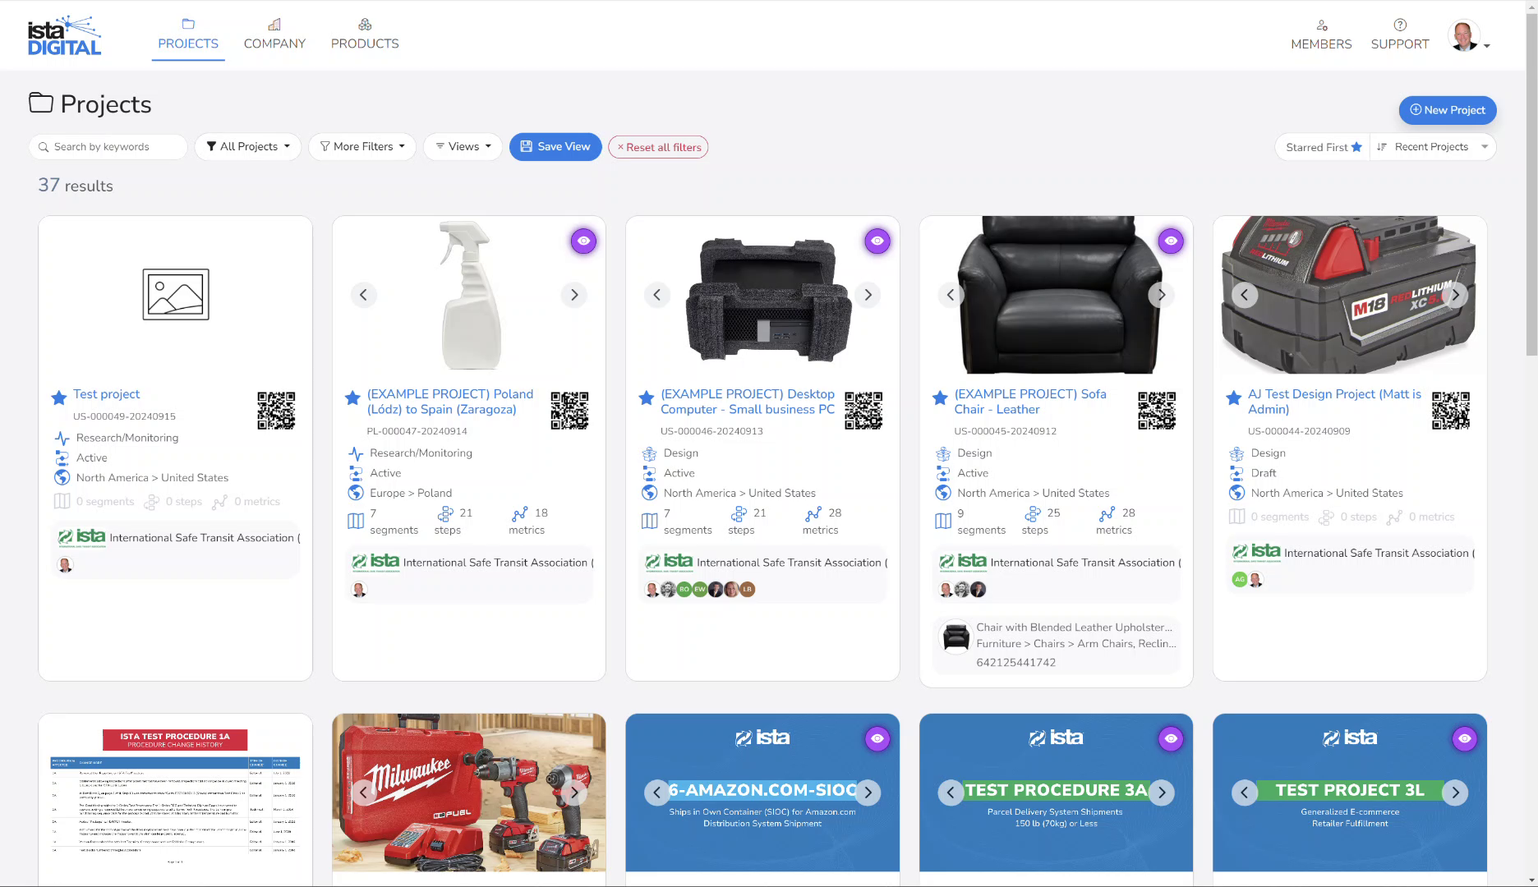This screenshot has width=1538, height=887.
Task: Open the Company tab
Action: (274, 35)
